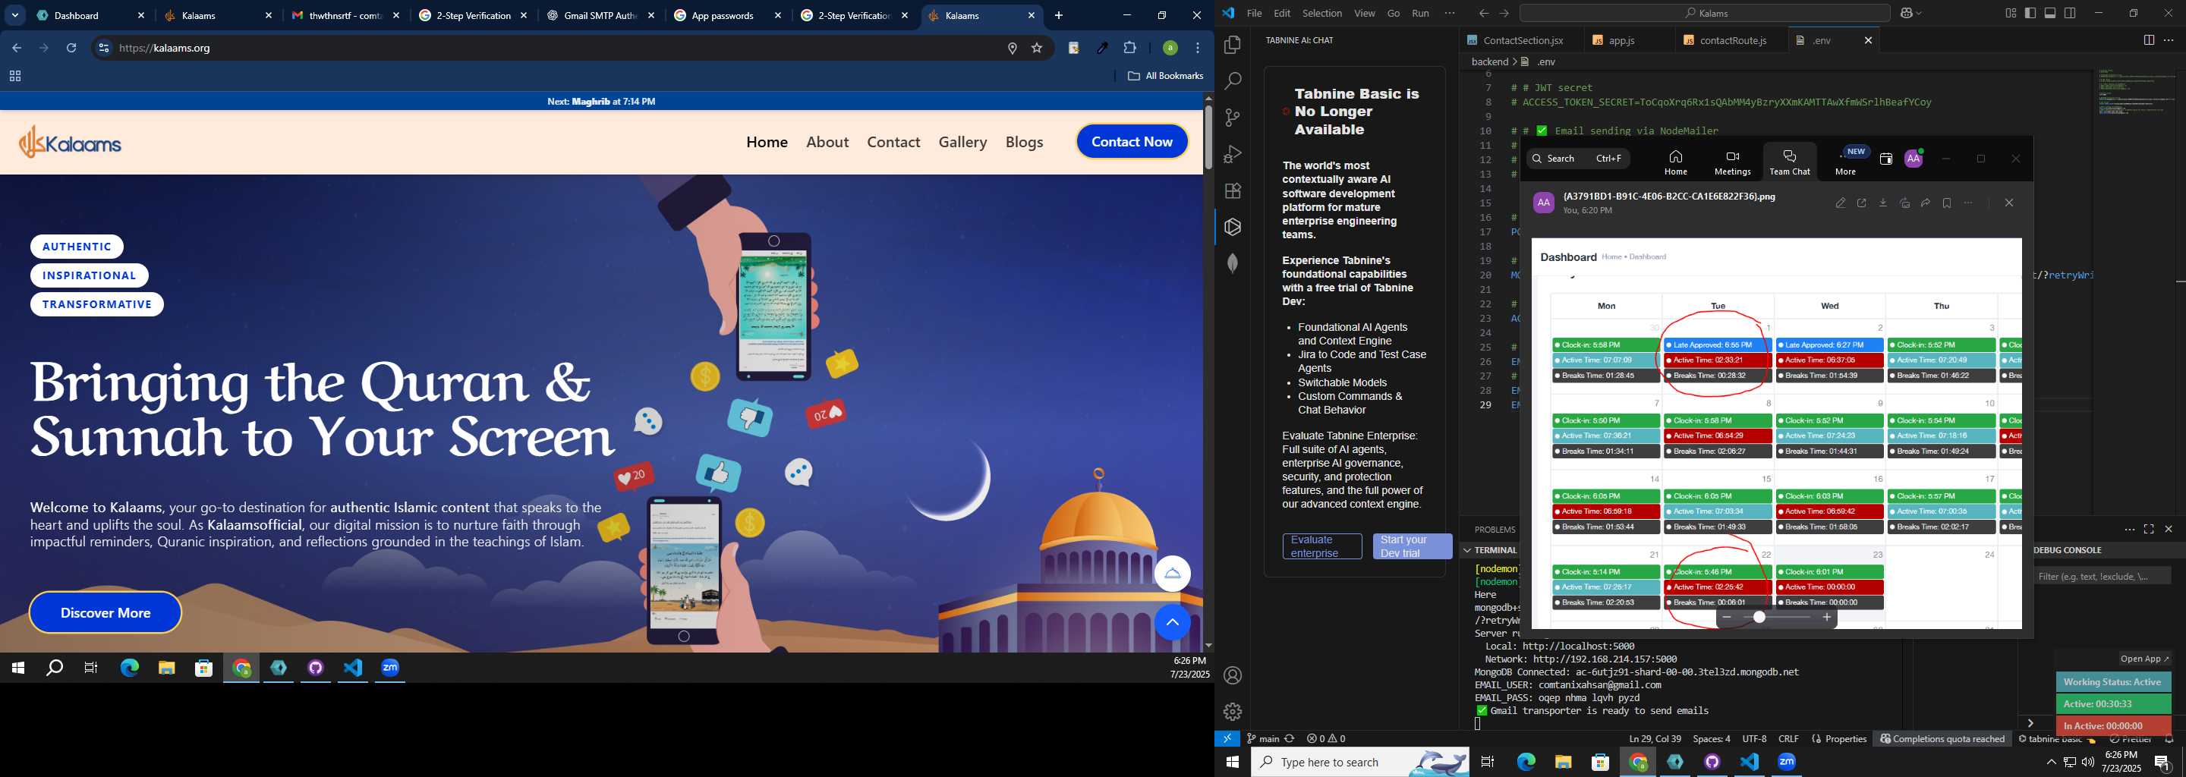Click the pencil edit icon in Zoom image viewer
The image size is (2186, 777).
[1840, 203]
